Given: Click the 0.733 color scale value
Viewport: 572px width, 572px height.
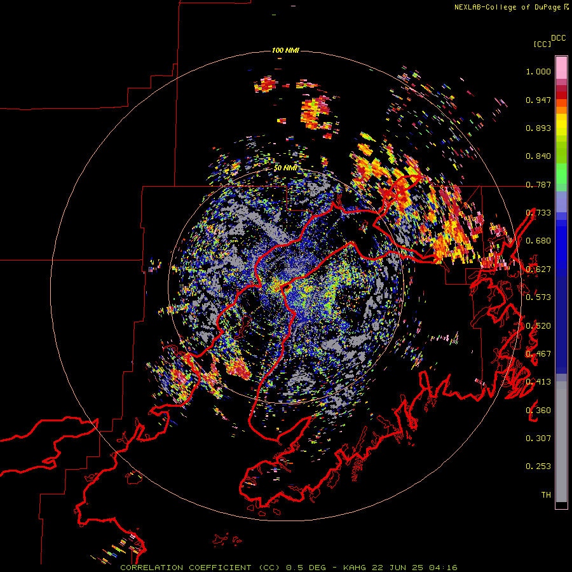Looking at the screenshot, I should coord(538,213).
